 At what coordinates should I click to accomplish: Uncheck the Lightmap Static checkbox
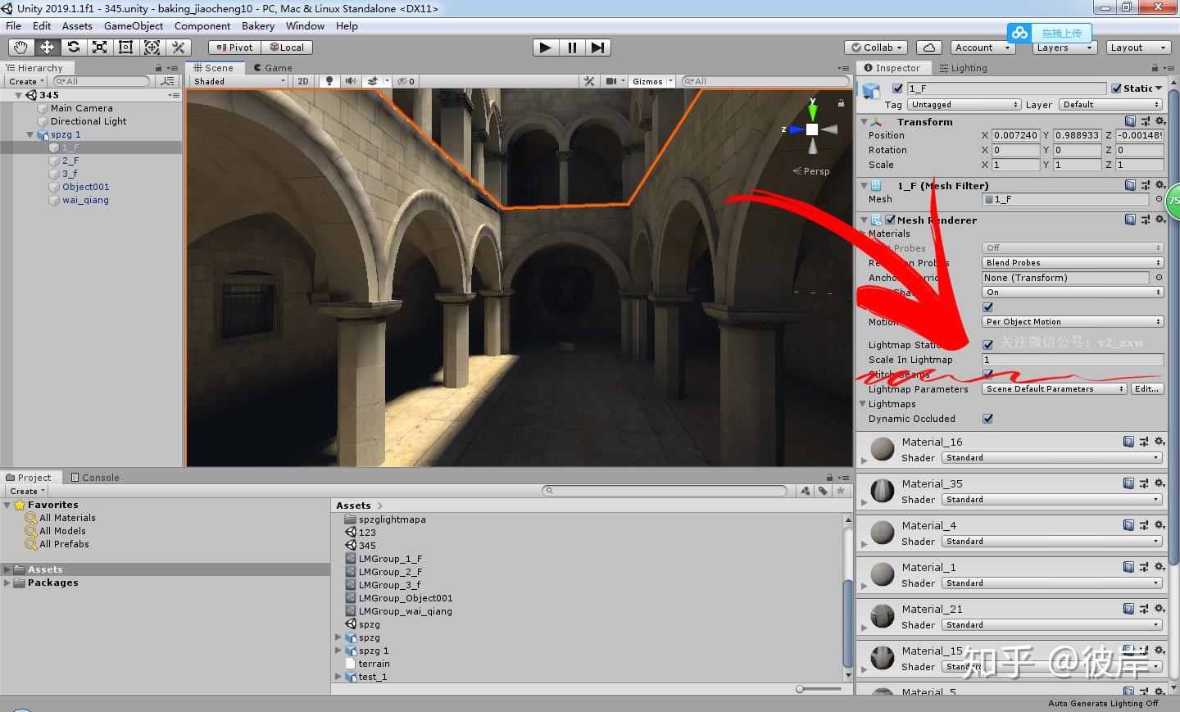(987, 345)
